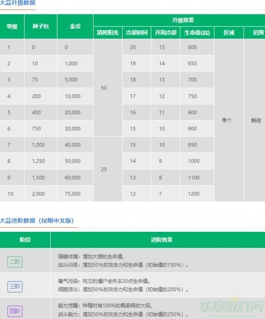Click the seed packet value 200
This screenshot has height=319, width=265.
(36, 96)
